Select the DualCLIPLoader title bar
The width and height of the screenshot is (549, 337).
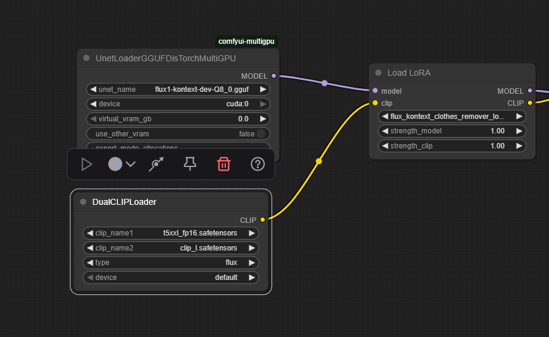coord(171,202)
